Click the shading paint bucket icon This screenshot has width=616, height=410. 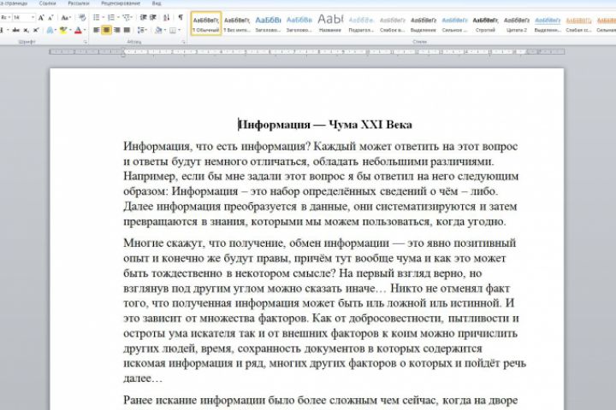coord(158,30)
